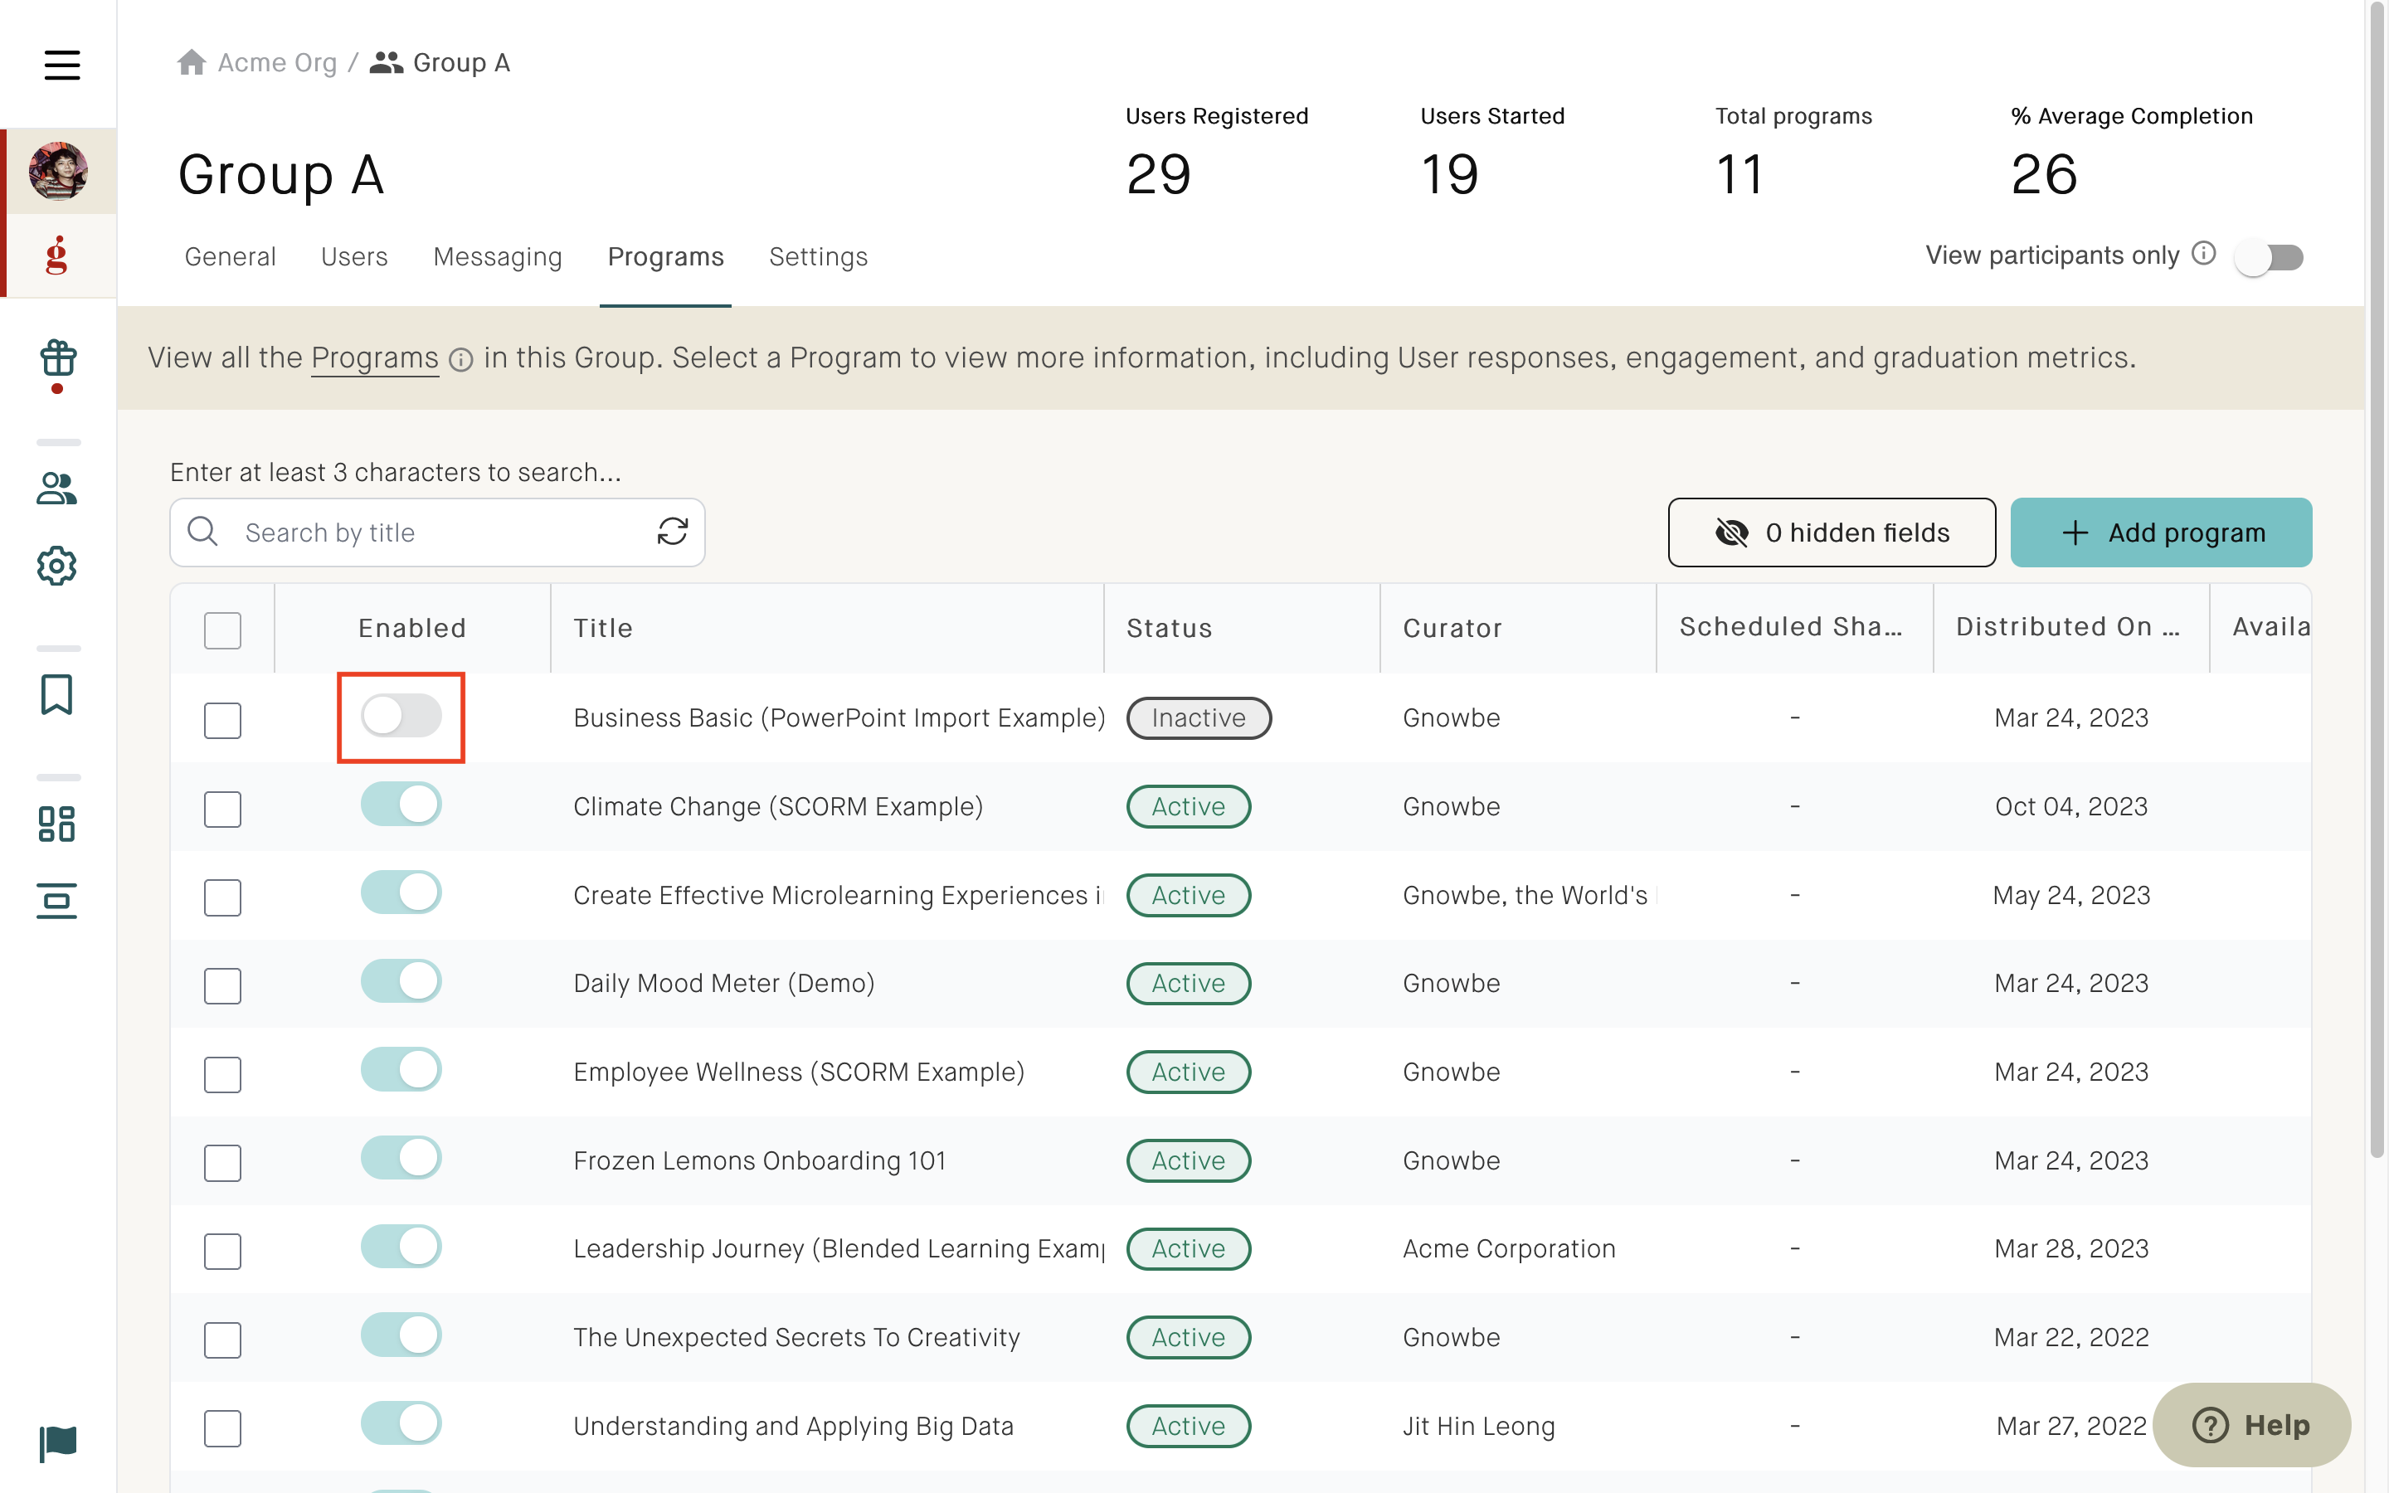Switch to the Messaging tab

point(498,257)
